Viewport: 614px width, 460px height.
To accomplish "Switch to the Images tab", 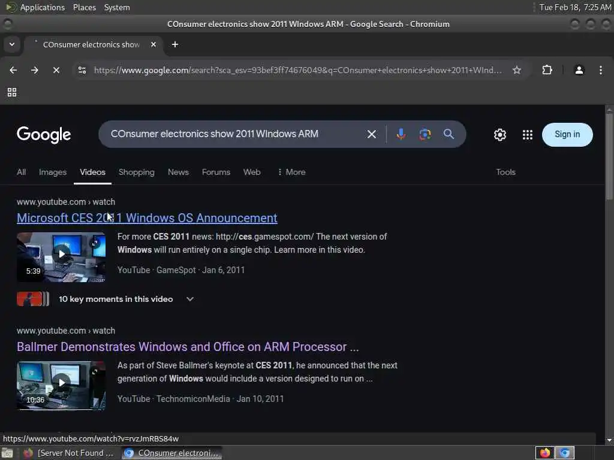I will [53, 172].
